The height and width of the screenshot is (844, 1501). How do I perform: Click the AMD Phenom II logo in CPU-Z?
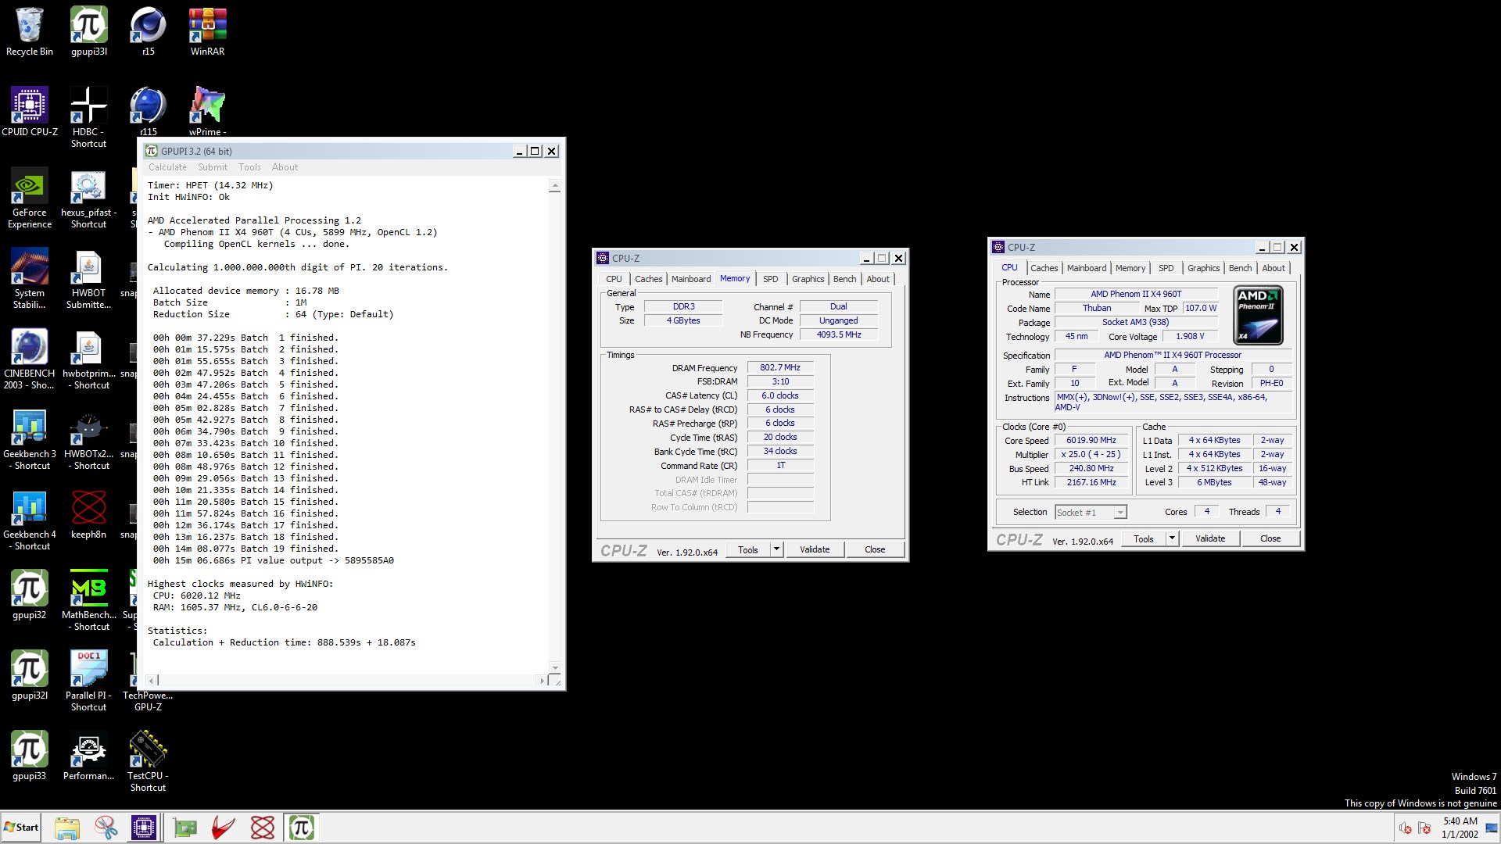coord(1258,316)
